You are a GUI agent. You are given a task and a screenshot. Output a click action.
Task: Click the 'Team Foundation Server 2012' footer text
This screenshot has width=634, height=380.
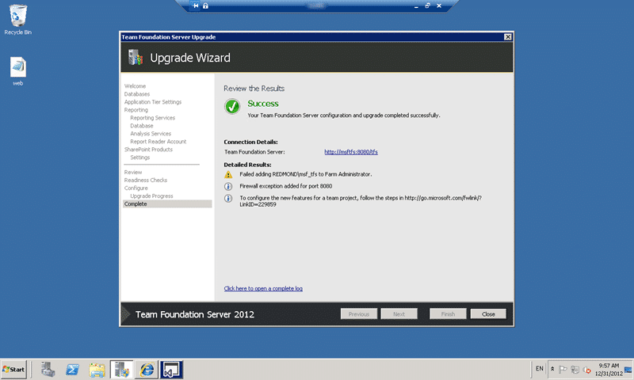coord(194,314)
